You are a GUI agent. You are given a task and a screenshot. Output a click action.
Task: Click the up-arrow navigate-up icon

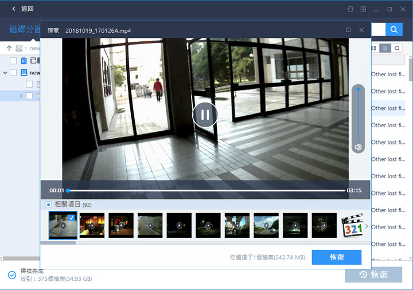point(9,48)
